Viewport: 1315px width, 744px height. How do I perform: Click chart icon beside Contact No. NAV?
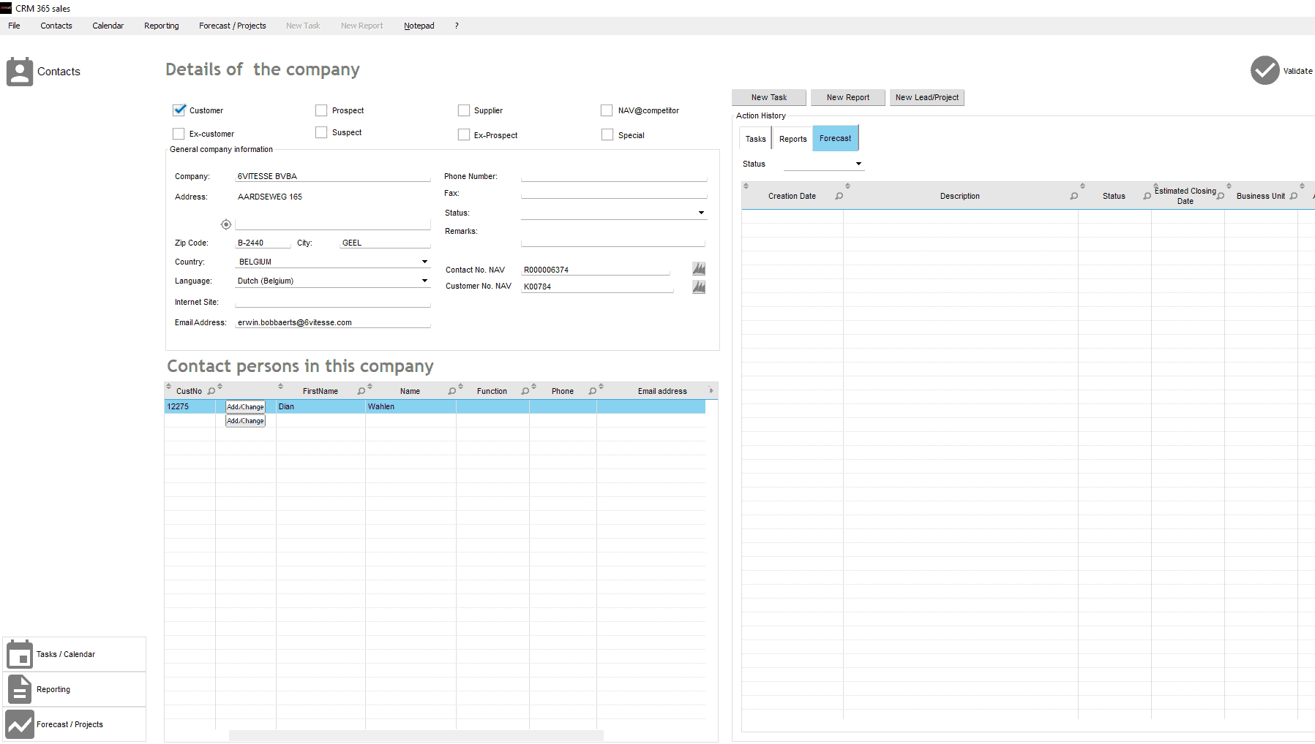point(699,269)
